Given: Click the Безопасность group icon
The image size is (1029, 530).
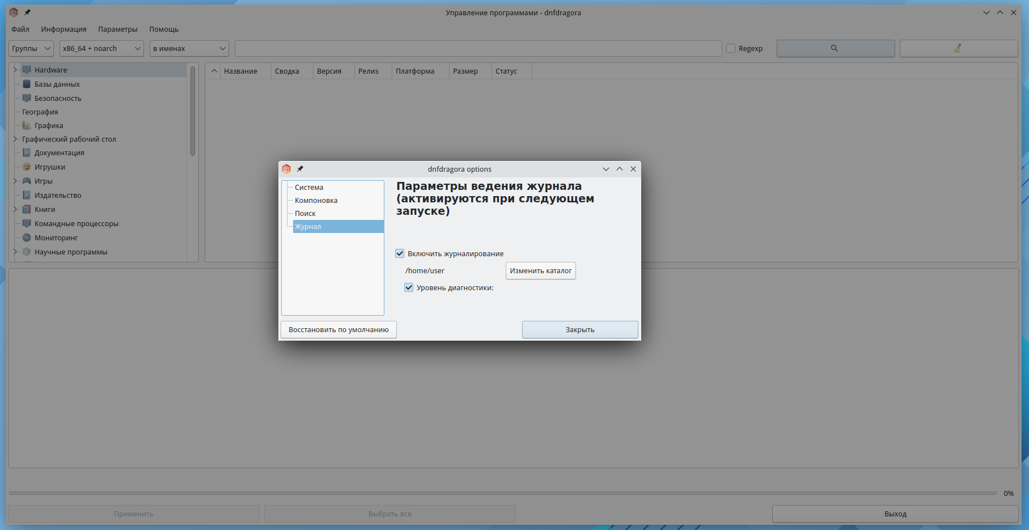Looking at the screenshot, I should point(27,98).
